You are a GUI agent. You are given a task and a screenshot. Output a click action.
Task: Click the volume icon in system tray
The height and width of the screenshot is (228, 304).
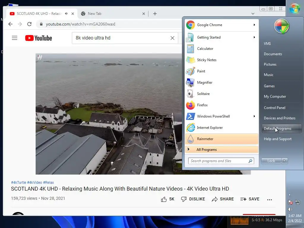pos(290,209)
